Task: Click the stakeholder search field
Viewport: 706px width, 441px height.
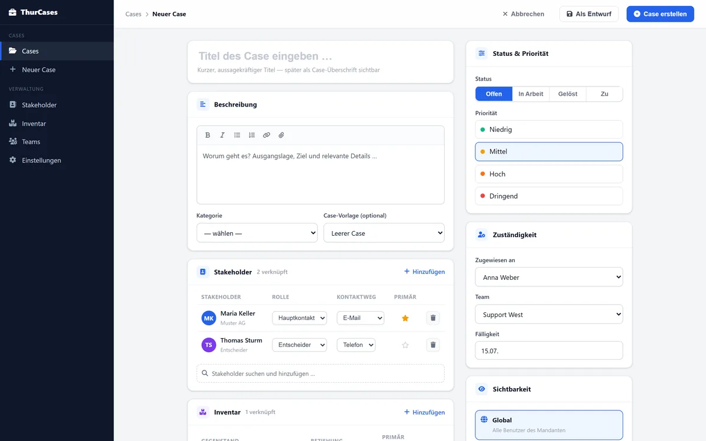Action: (321, 373)
